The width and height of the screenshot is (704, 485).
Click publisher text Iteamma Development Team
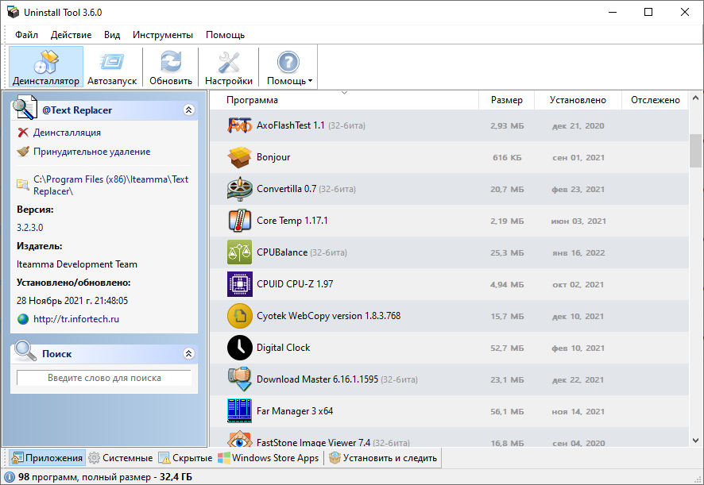[x=77, y=264]
